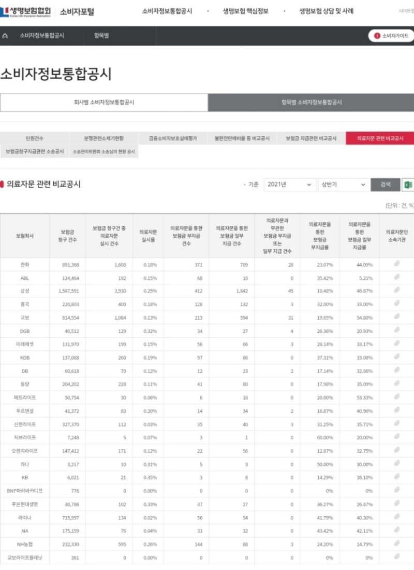414x570 pixels.
Task: Open attachment icon for ABL row
Action: [397, 277]
